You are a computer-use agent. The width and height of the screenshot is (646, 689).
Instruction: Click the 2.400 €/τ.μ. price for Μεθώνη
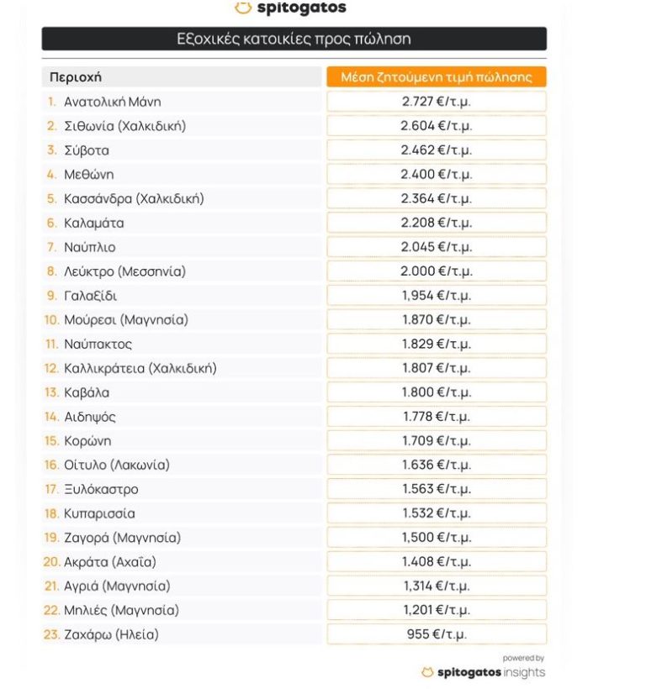tap(436, 175)
